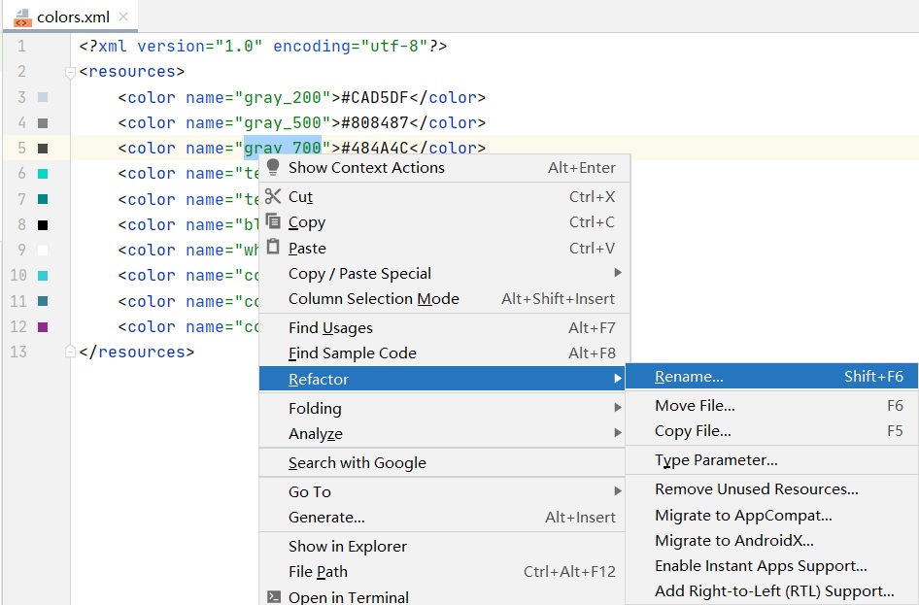Click the colors.xml file icon in tab
Viewport: 919px width, 605px height.
22,17
